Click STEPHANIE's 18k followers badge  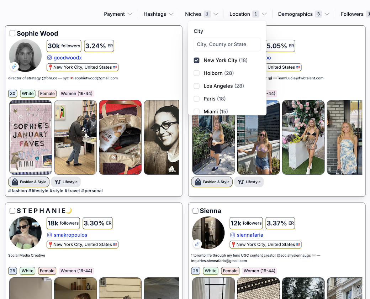[63, 223]
